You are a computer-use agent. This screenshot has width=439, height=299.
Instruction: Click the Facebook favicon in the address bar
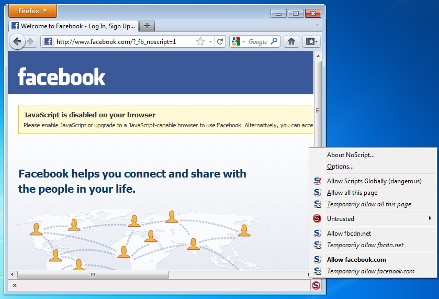pos(48,42)
